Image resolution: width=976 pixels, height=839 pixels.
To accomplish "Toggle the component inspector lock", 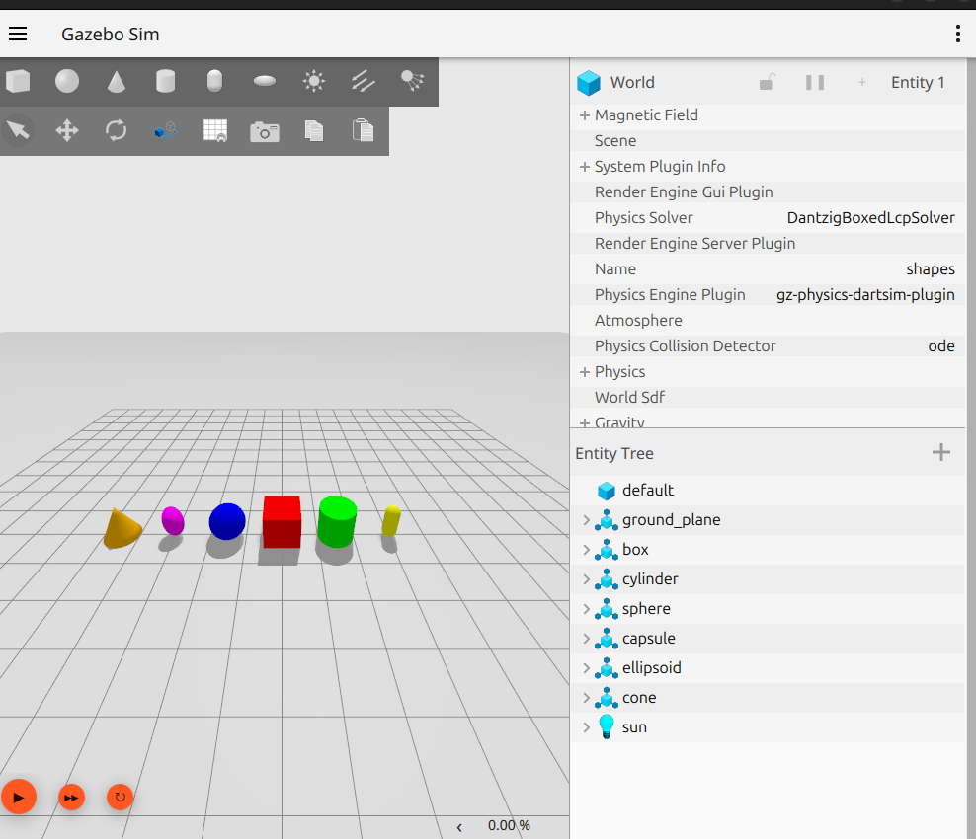I will (x=767, y=82).
